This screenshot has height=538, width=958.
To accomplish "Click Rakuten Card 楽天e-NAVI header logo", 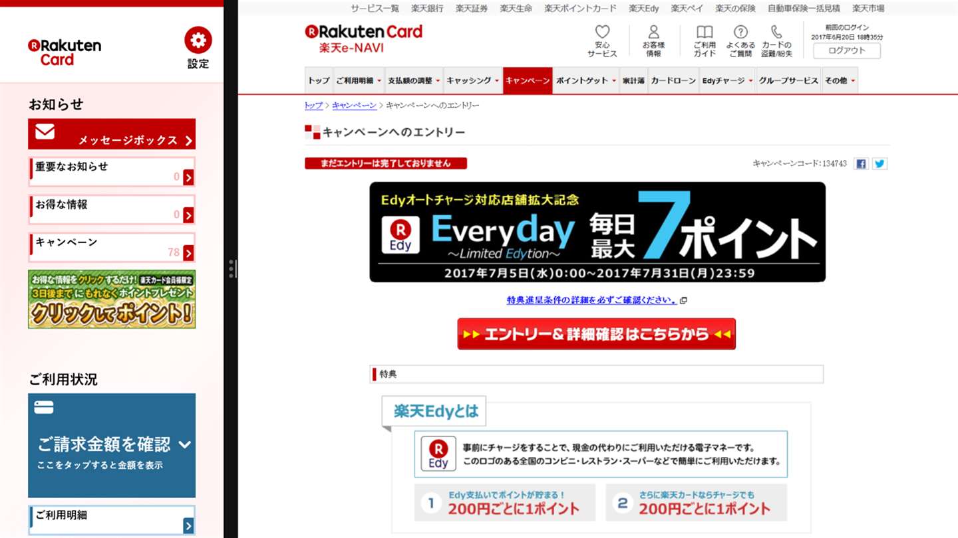I will [363, 39].
